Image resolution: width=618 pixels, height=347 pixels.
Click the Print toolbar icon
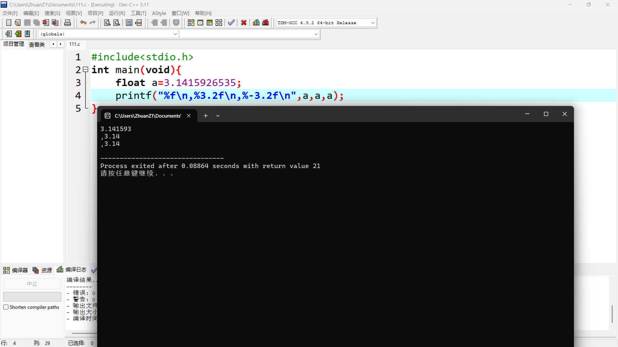tap(68, 23)
